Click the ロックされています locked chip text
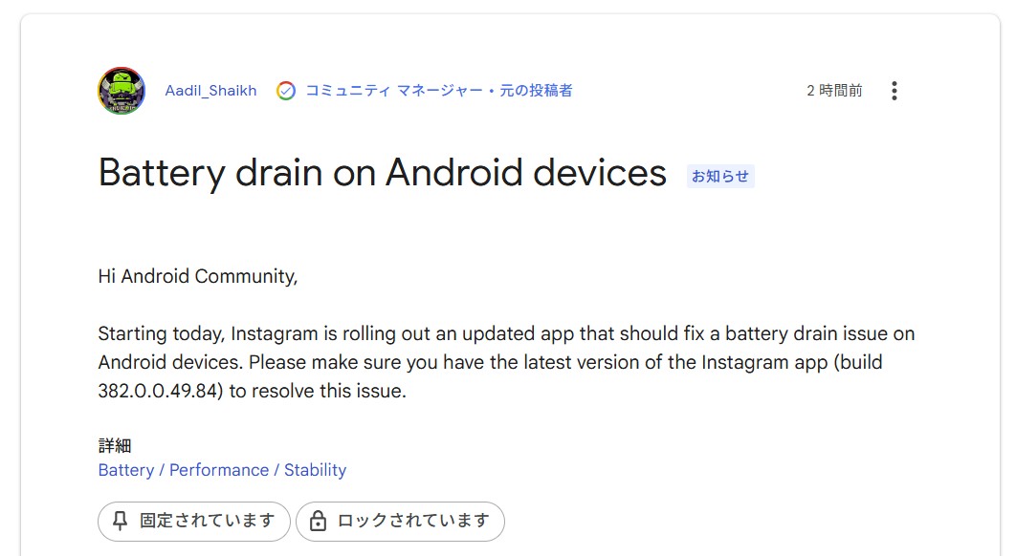Viewport: 1016px width, 556px height. click(x=413, y=521)
